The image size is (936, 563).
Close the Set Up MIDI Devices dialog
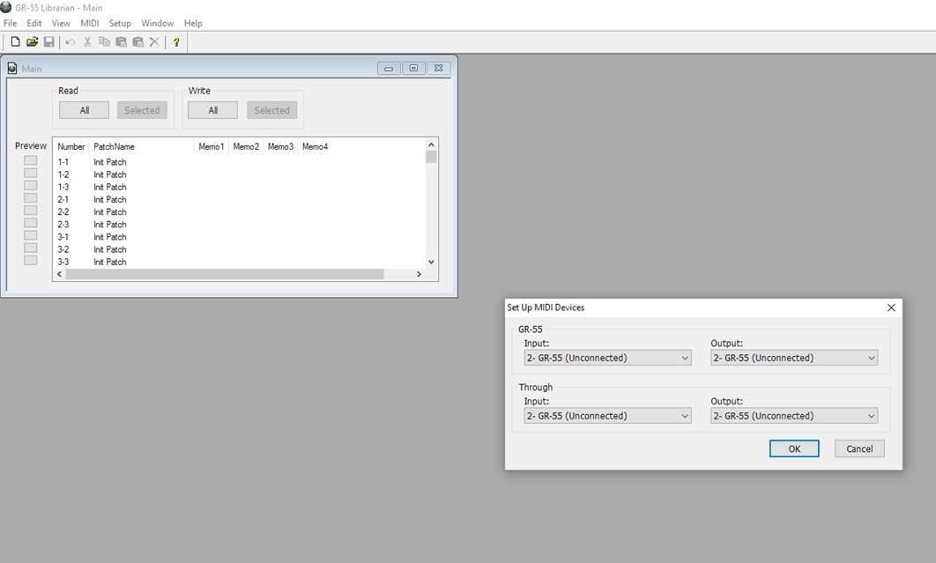tap(891, 307)
